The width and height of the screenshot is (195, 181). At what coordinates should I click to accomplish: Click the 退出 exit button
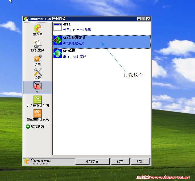[x=140, y=162]
